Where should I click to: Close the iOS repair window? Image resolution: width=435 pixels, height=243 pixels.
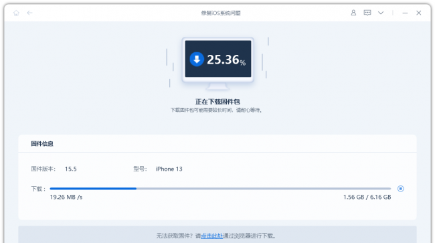coord(419,13)
